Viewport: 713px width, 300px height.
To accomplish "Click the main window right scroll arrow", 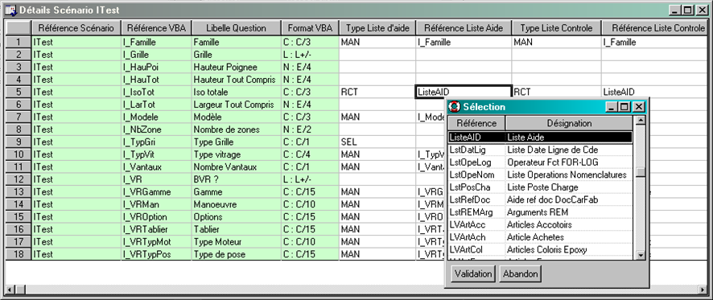I will [x=704, y=289].
